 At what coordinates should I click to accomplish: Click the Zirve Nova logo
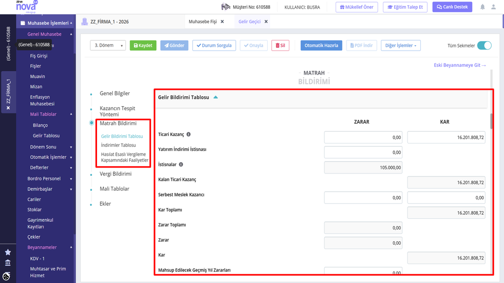(x=27, y=6)
